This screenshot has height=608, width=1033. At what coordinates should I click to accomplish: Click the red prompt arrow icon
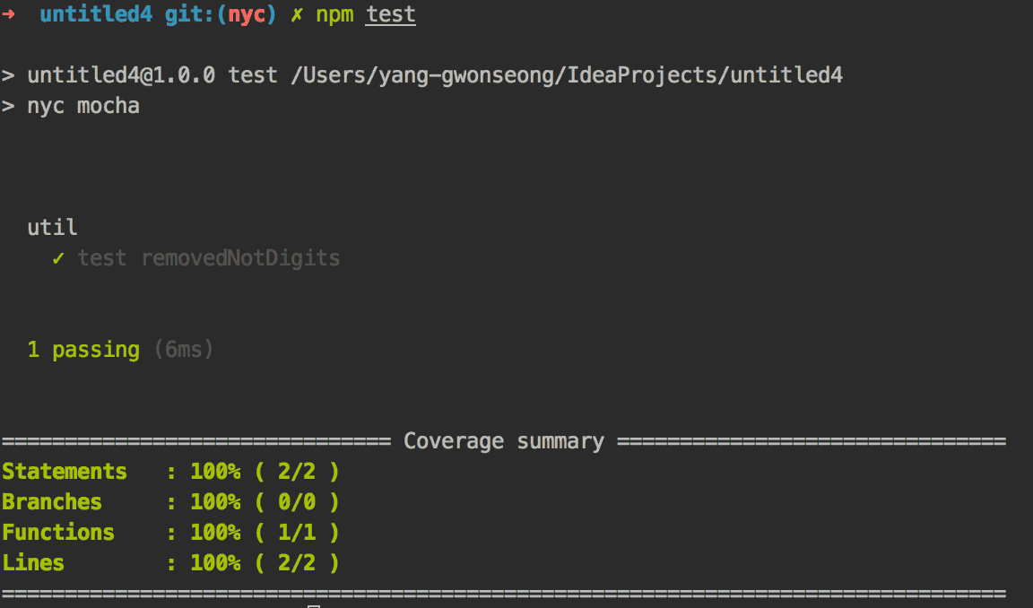pos(8,13)
